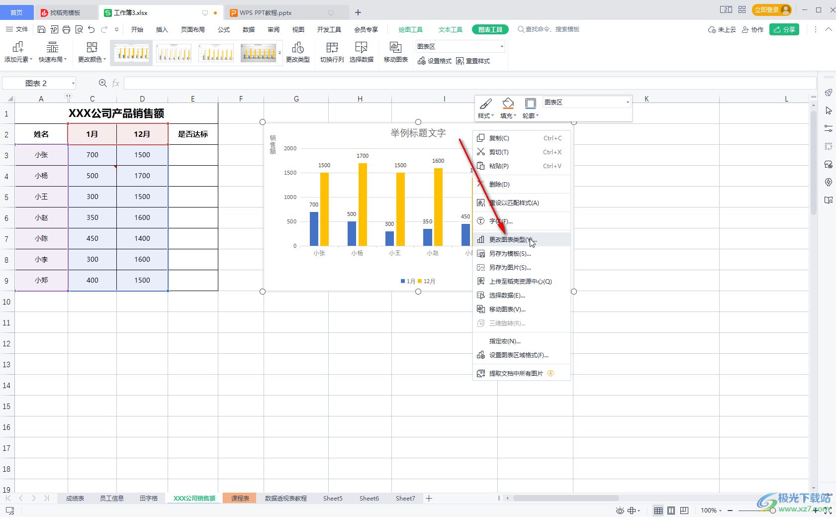836x517 pixels.
Task: Switch to Data (数据) ribbon tab
Action: coord(249,29)
